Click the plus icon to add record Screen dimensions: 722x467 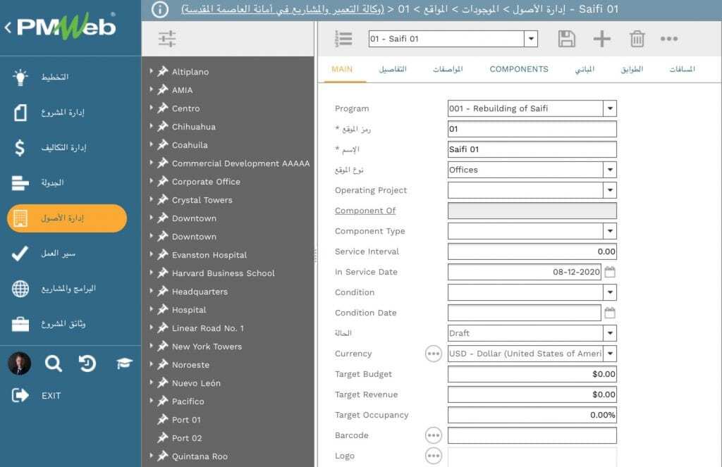coord(601,39)
